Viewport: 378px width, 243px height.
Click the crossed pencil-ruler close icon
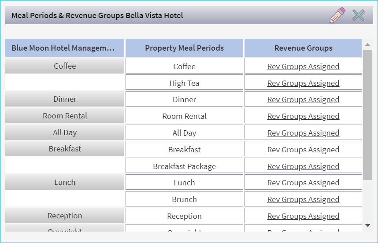coord(359,15)
